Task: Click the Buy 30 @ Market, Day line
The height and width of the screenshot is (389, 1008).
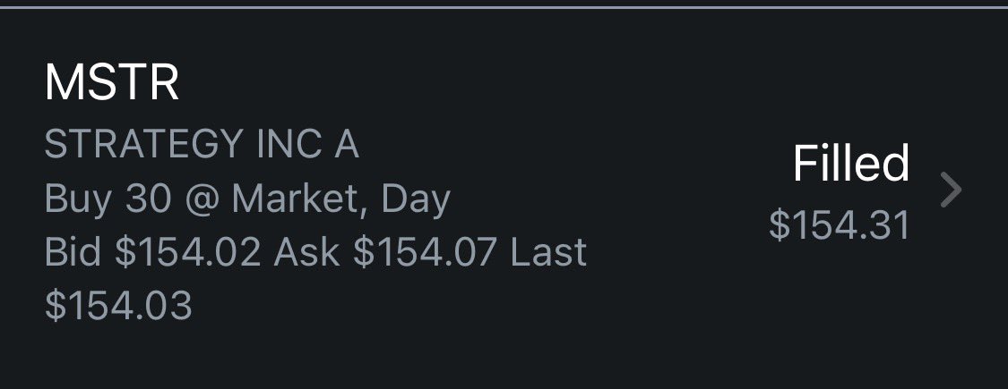Action: [x=247, y=199]
